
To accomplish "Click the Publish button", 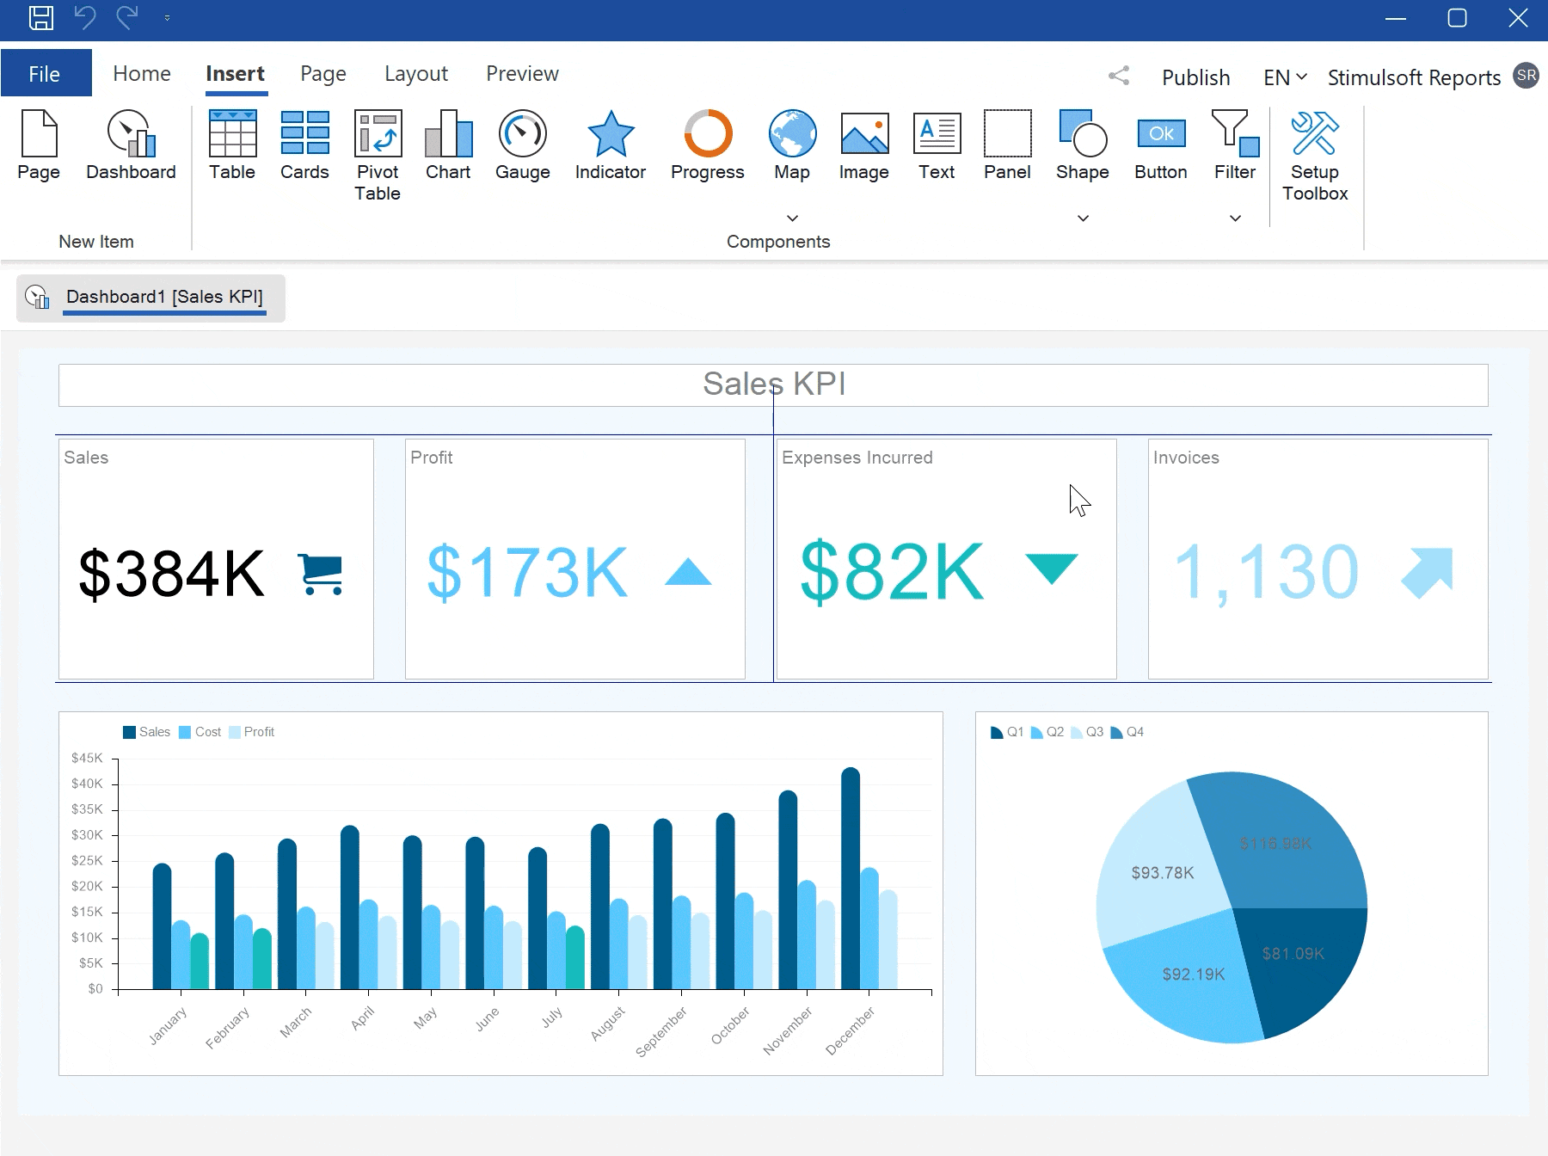I will click(1195, 77).
